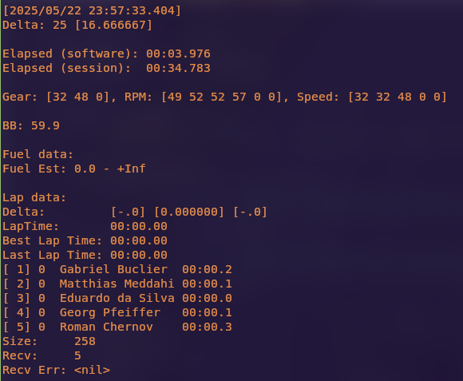Click the Elapsed (software) value 00:03.976

178,54
